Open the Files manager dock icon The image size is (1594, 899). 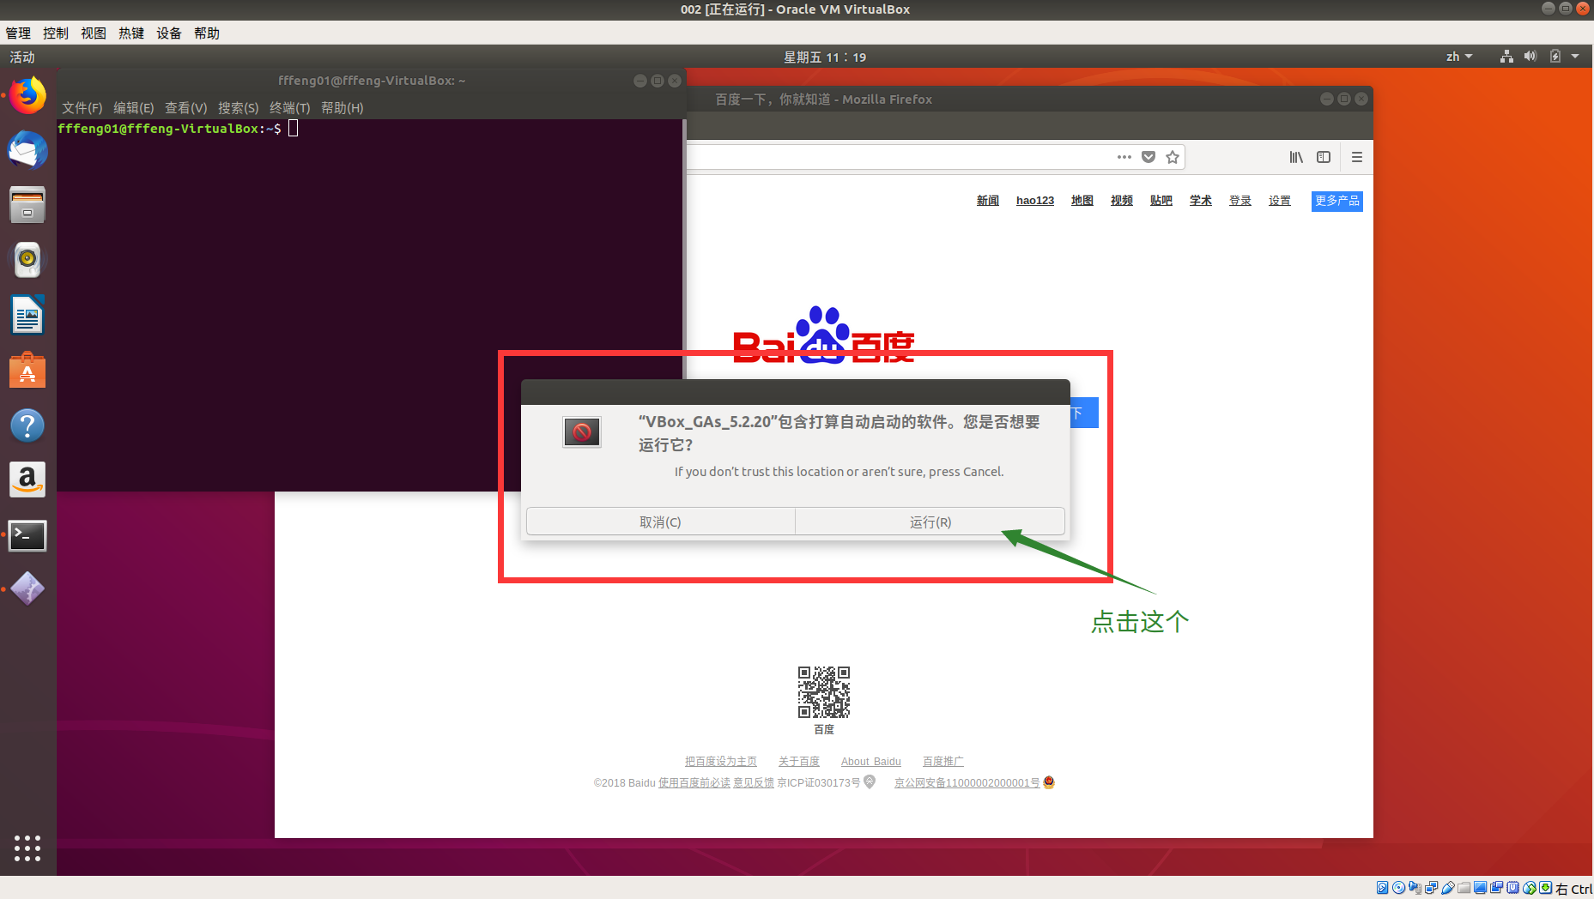(x=27, y=206)
